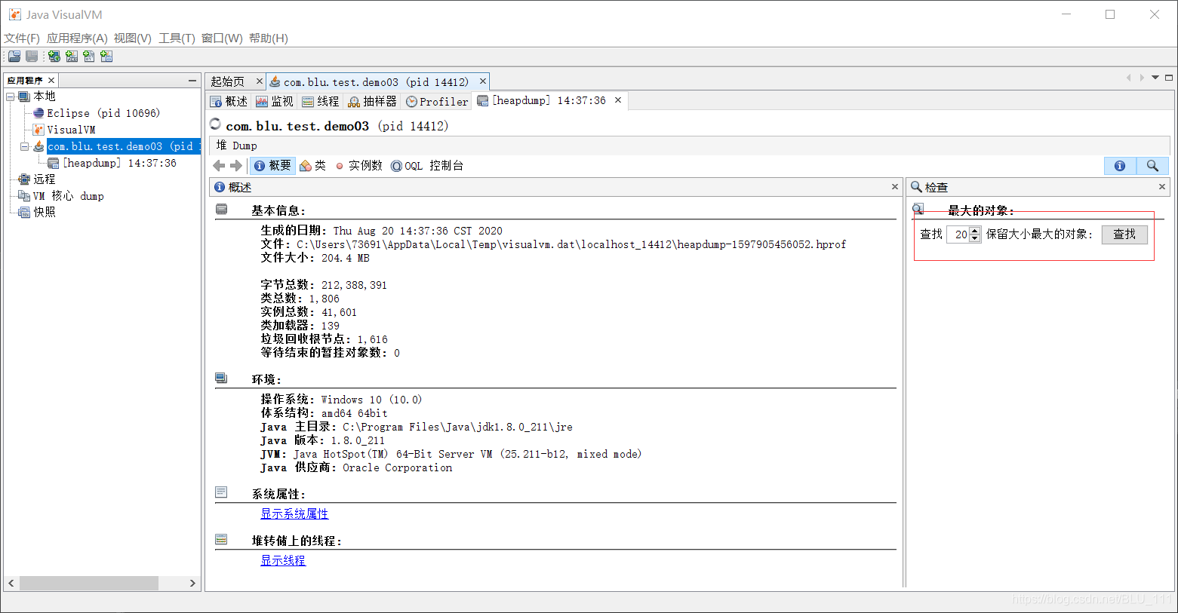Image resolution: width=1178 pixels, height=613 pixels.
Task: Click the VisualVM application icon in the tree
Action: click(x=38, y=130)
